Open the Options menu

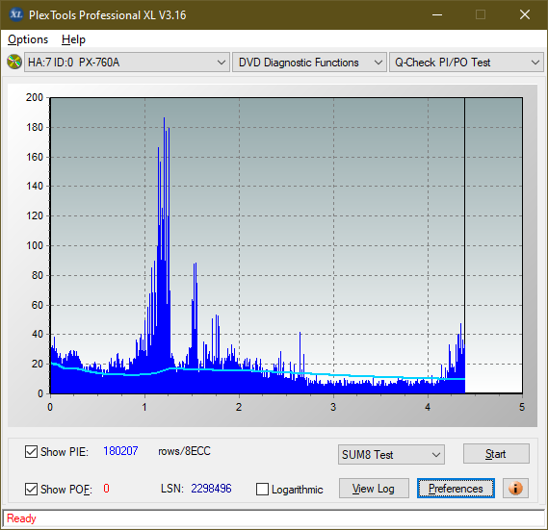tap(28, 39)
